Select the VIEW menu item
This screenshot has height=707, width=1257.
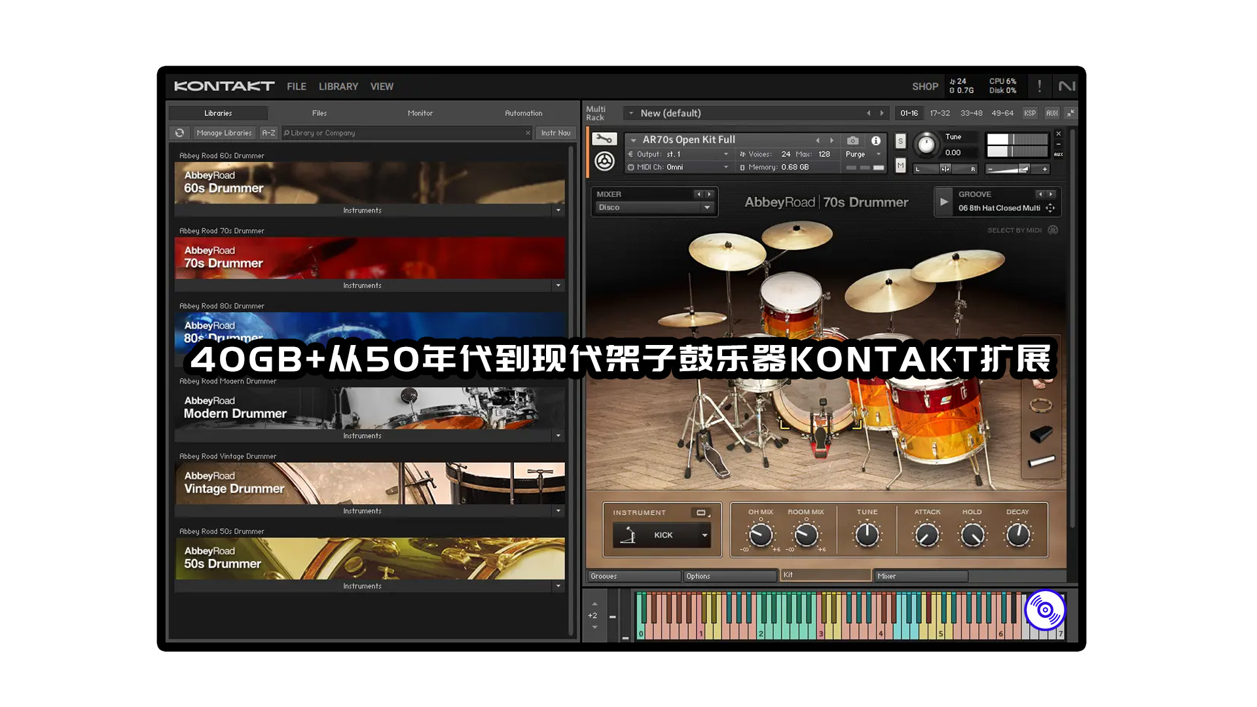[x=382, y=86]
